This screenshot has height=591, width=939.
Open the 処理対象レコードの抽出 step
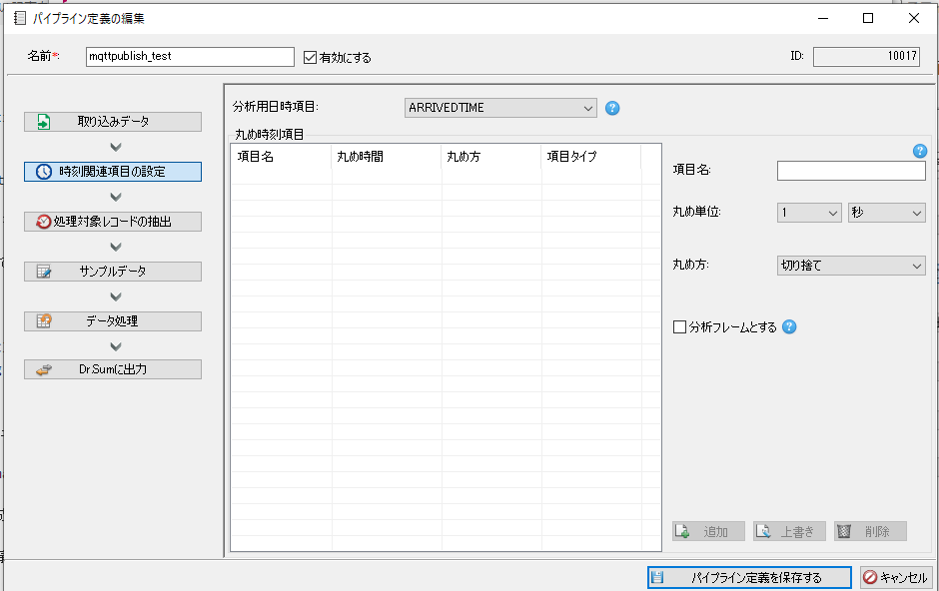point(113,222)
